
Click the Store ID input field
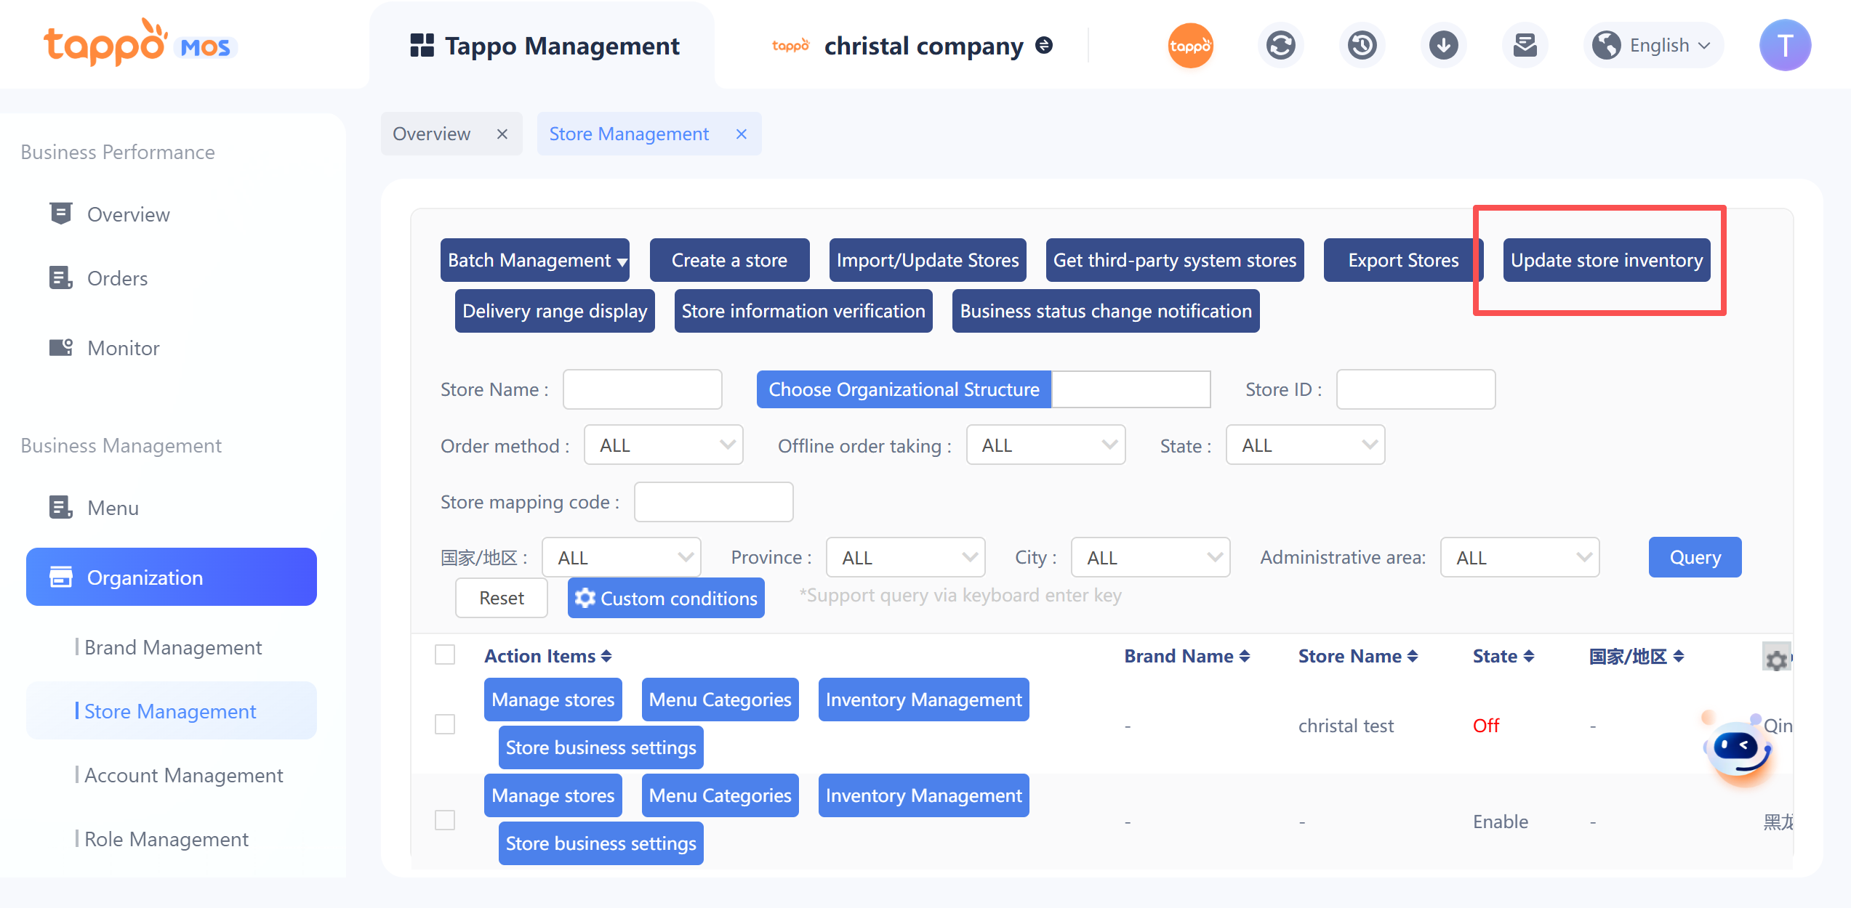1415,389
